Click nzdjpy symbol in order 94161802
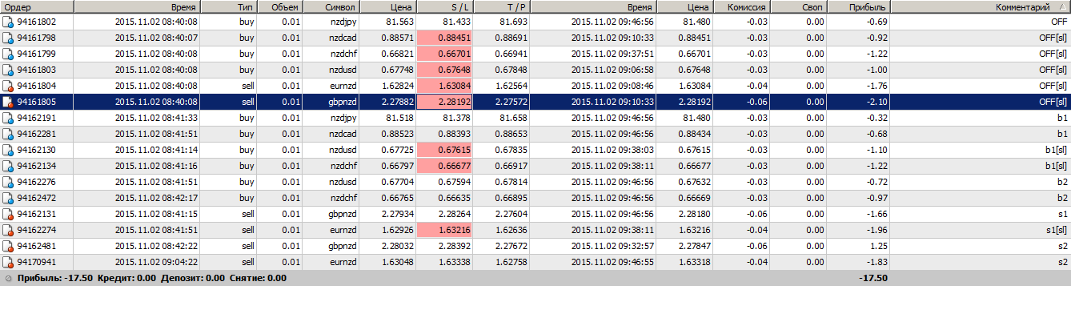The height and width of the screenshot is (330, 1071). click(x=344, y=22)
